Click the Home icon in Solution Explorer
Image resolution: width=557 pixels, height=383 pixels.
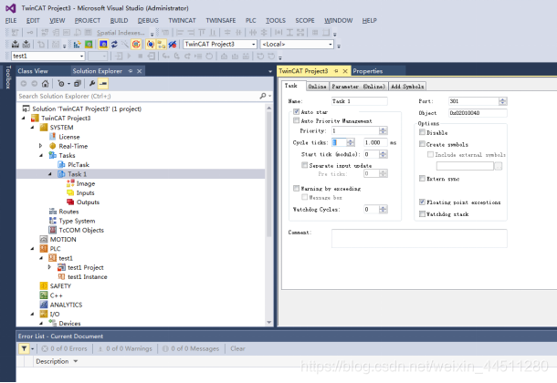45,84
